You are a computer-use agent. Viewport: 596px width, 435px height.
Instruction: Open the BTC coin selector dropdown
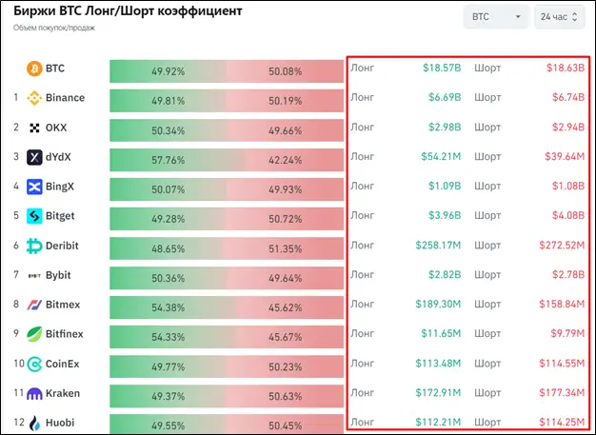pos(495,17)
